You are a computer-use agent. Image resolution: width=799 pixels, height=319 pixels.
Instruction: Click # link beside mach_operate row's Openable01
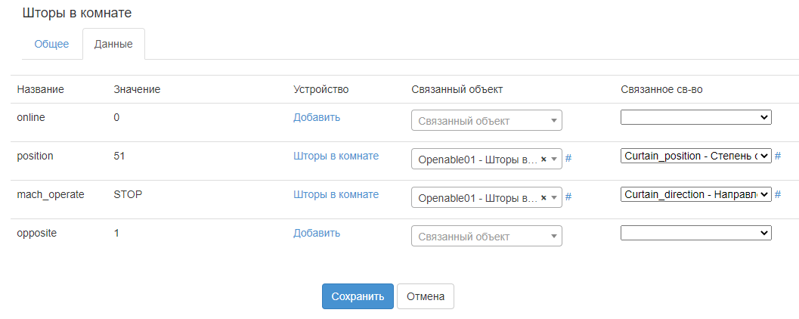point(568,197)
